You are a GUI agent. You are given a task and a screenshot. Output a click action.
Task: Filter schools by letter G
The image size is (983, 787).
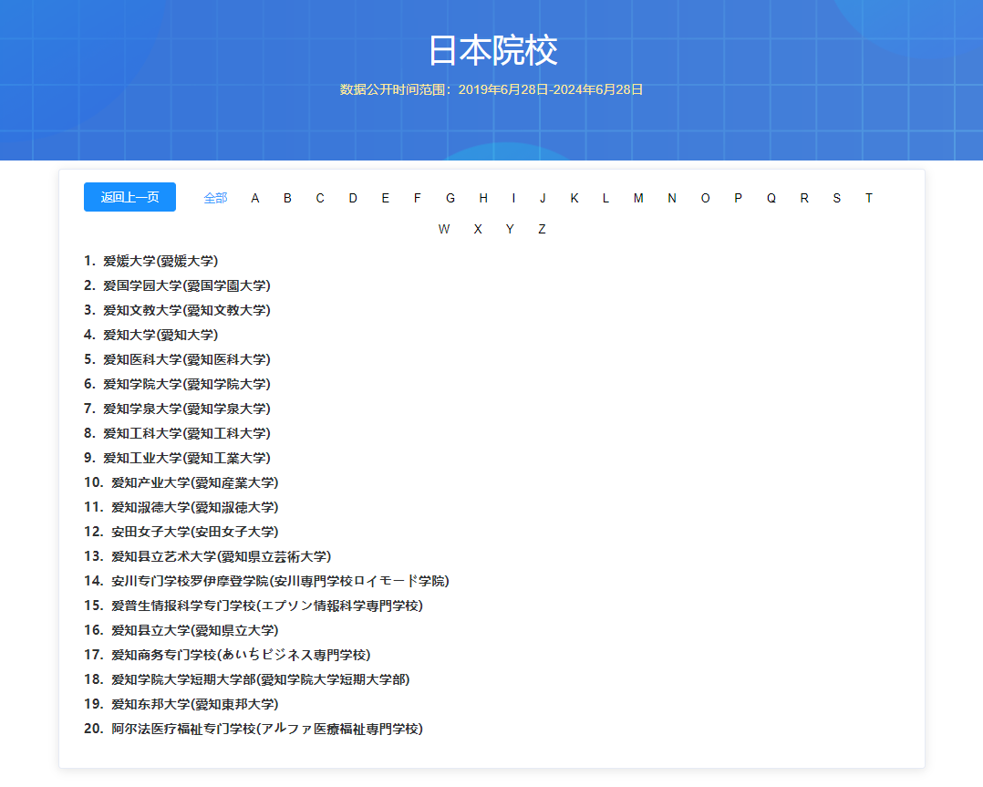click(x=450, y=198)
